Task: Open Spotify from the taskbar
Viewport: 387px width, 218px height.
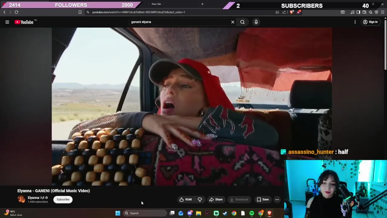Action: (252, 213)
